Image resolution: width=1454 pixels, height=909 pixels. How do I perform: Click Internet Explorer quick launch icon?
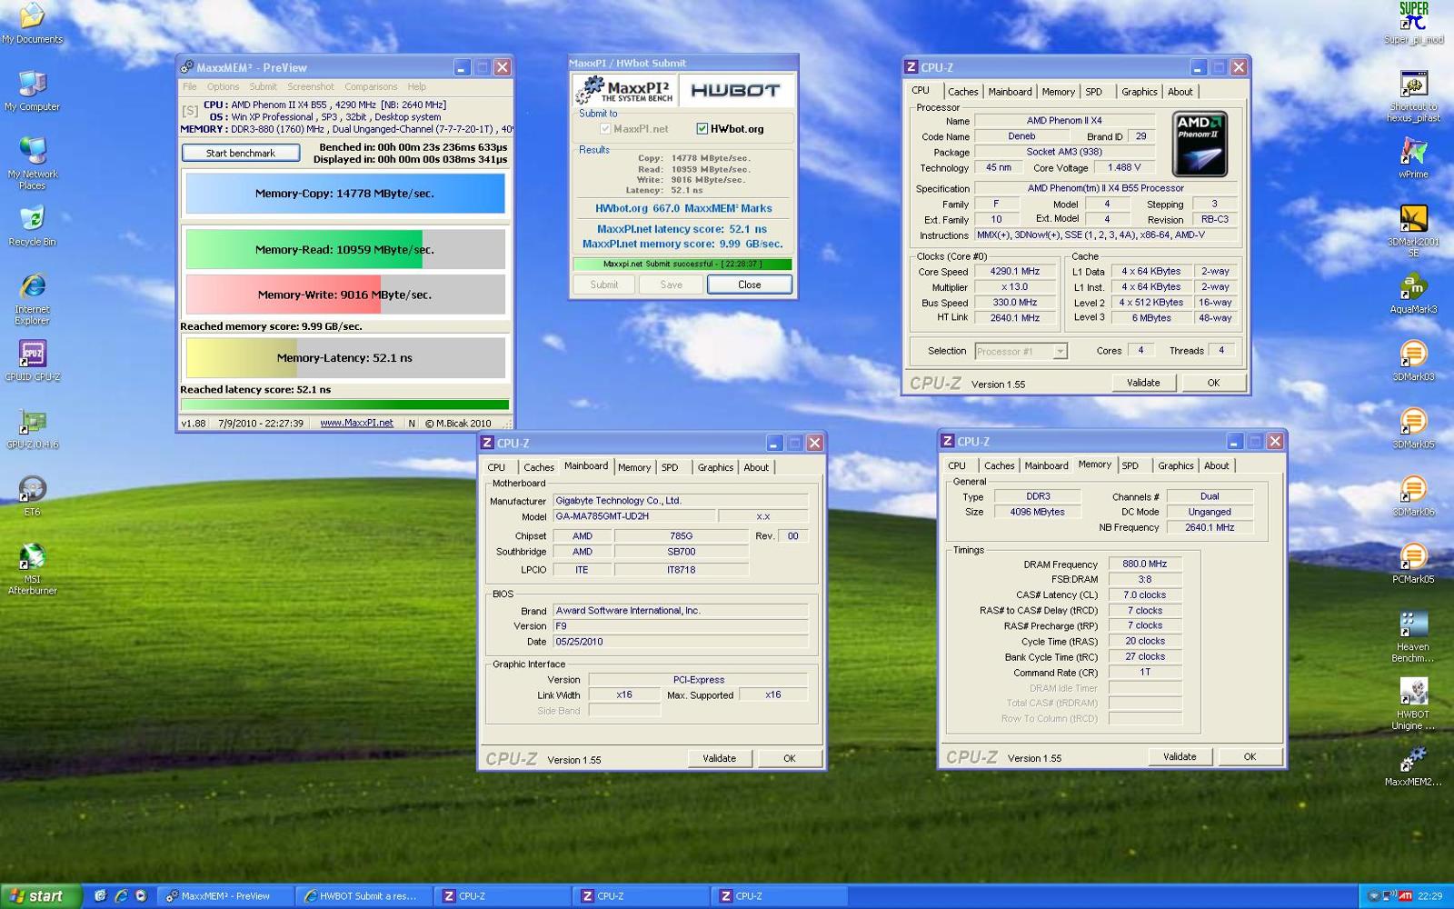click(120, 895)
